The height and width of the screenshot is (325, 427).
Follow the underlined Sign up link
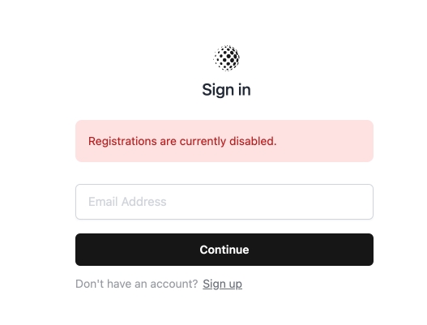pyautogui.click(x=222, y=284)
